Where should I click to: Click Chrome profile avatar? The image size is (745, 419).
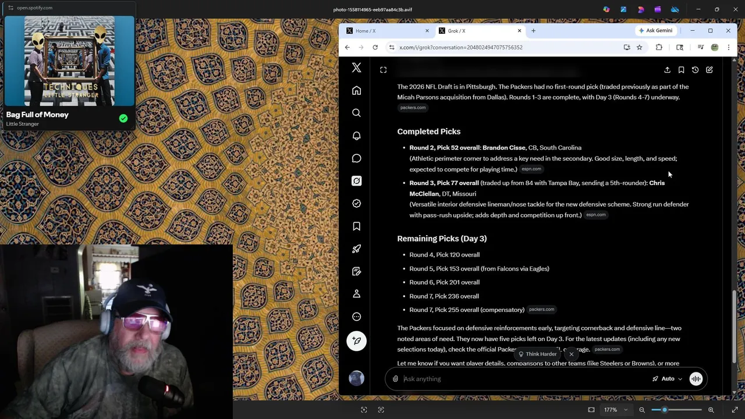pyautogui.click(x=714, y=47)
